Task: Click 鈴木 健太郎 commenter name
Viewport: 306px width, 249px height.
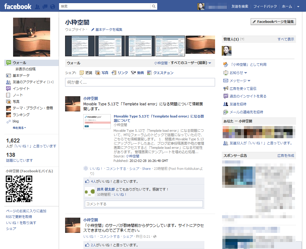Action: [106, 189]
